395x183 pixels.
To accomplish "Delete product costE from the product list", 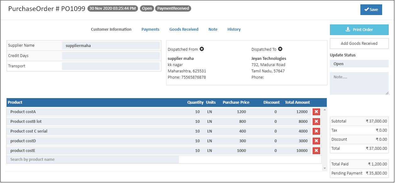I will point(316,150).
